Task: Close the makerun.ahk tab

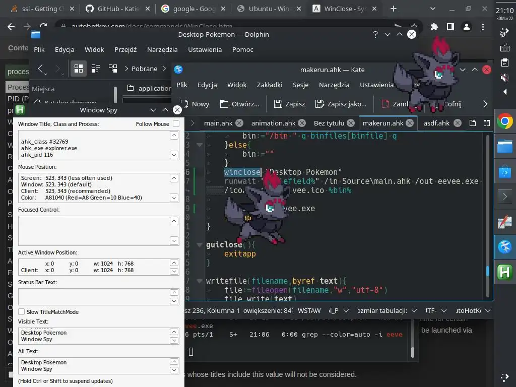Action: tap(409, 123)
